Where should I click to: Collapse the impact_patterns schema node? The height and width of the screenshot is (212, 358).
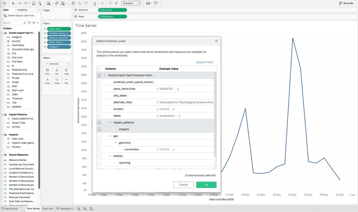point(110,123)
